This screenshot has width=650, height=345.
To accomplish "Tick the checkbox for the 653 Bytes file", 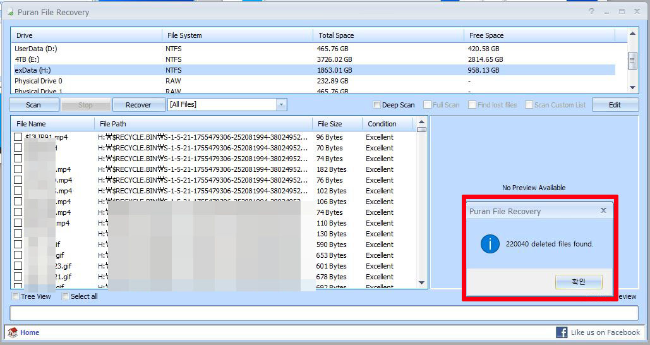I will point(18,255).
